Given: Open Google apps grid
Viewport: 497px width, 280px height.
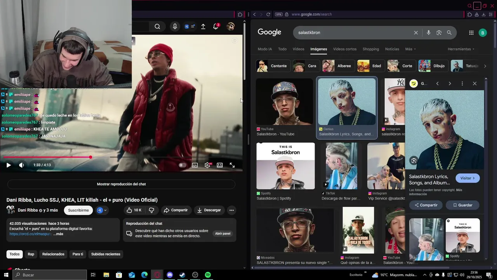Looking at the screenshot, I should coord(471,33).
